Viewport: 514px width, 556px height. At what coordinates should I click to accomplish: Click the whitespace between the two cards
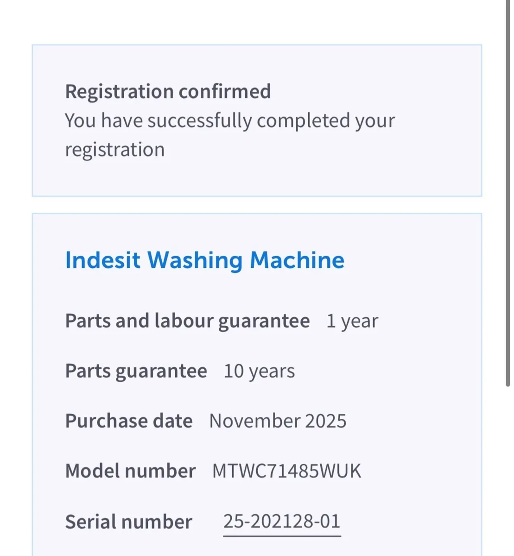pyautogui.click(x=257, y=204)
